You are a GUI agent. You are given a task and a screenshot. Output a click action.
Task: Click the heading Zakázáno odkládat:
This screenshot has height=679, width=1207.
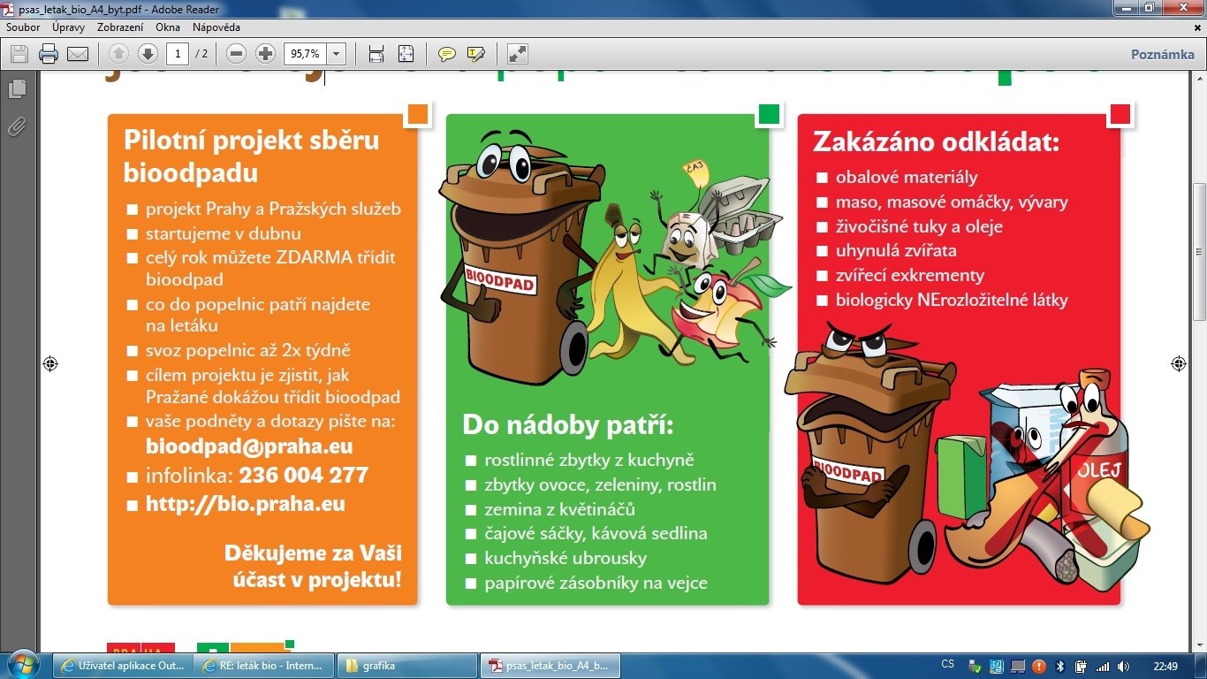pos(936,141)
